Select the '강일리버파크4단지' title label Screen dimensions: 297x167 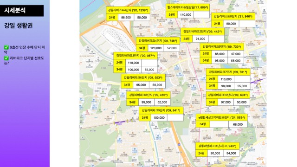coord(158,41)
